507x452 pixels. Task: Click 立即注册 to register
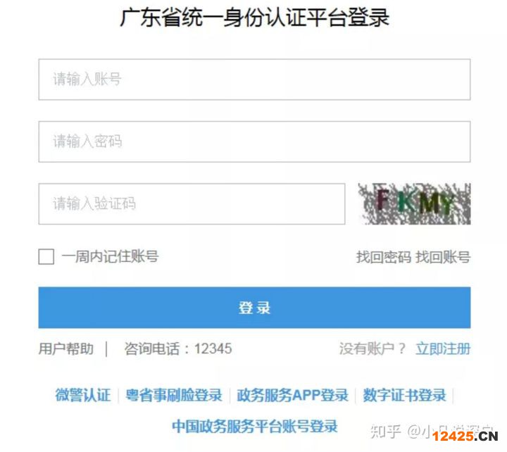click(x=443, y=349)
